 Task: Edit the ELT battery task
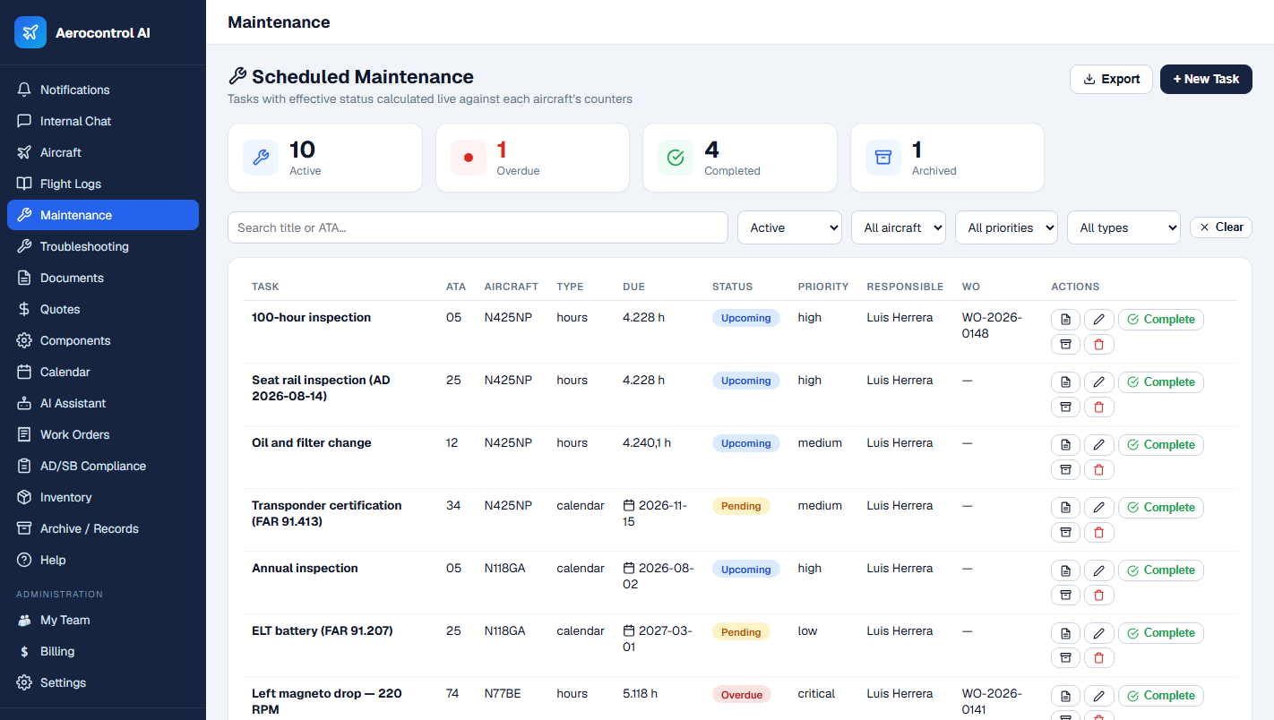pos(1099,633)
